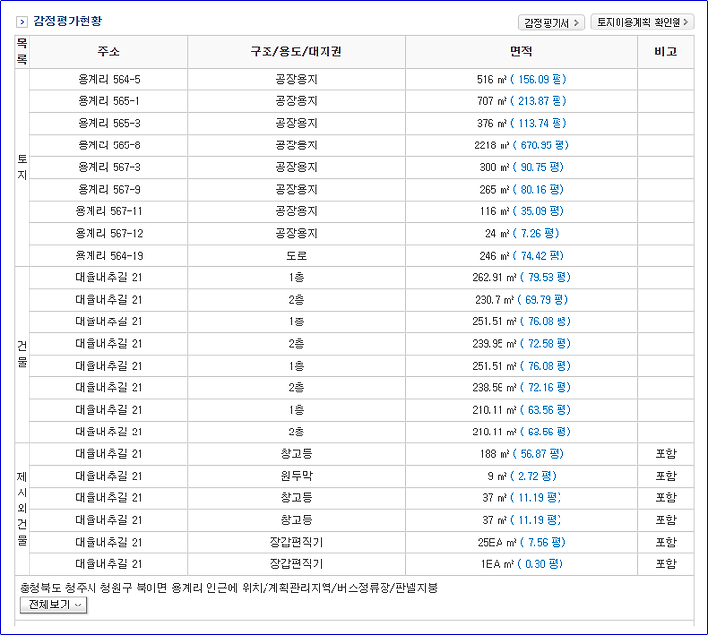The height and width of the screenshot is (635, 708).
Task: Click 포함 in the 1EA 장갑편직기 row
Action: [x=666, y=564]
